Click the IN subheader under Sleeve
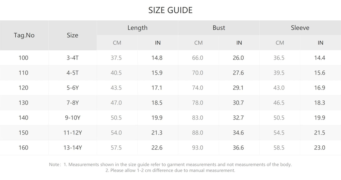This screenshot has height=180, width=341. (x=320, y=43)
